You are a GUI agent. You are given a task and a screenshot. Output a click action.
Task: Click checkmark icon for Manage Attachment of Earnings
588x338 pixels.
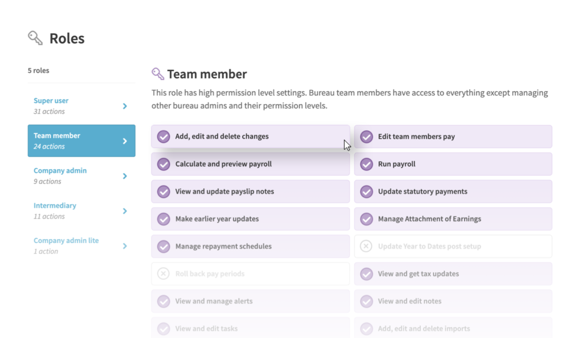point(366,219)
